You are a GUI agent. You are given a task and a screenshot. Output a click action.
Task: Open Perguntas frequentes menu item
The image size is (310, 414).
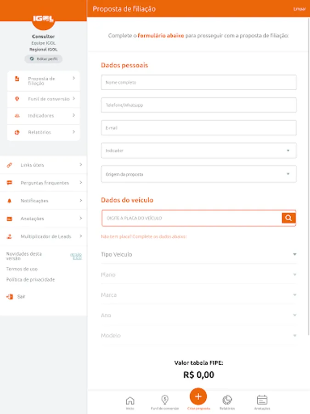pos(44,183)
